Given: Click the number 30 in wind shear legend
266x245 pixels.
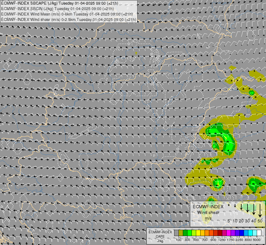Looking at the screenshot, I should click(248, 221).
